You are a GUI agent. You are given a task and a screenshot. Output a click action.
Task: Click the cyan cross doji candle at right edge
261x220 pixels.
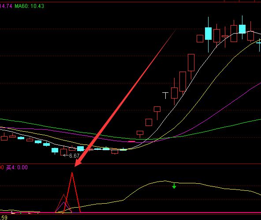tap(259, 43)
